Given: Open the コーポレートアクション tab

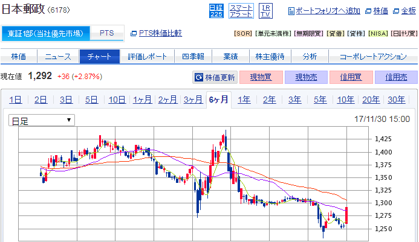Looking at the screenshot, I should pos(373,57).
